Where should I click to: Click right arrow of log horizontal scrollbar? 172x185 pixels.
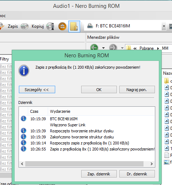click(x=152, y=164)
